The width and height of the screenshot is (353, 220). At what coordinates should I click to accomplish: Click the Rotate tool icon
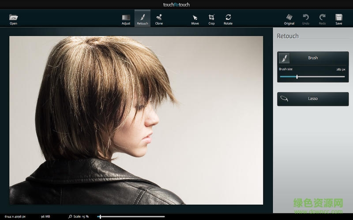(x=228, y=18)
